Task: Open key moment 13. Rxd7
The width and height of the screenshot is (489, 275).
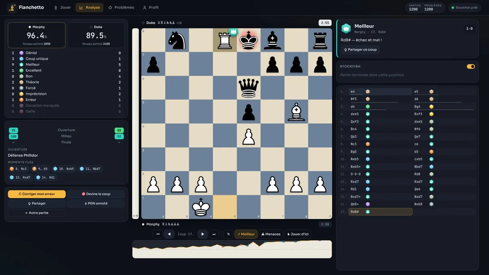Action: [x=20, y=178]
